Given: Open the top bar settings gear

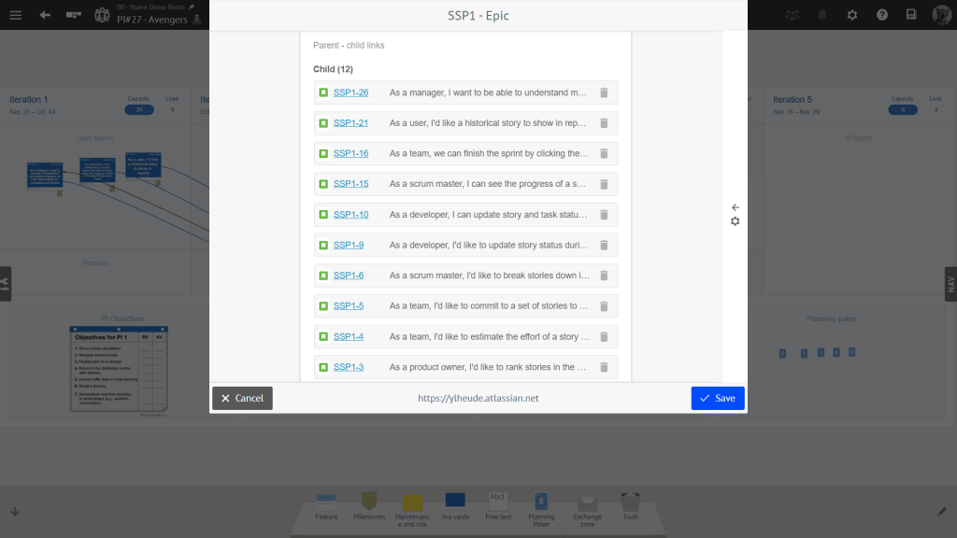Looking at the screenshot, I should (x=852, y=15).
